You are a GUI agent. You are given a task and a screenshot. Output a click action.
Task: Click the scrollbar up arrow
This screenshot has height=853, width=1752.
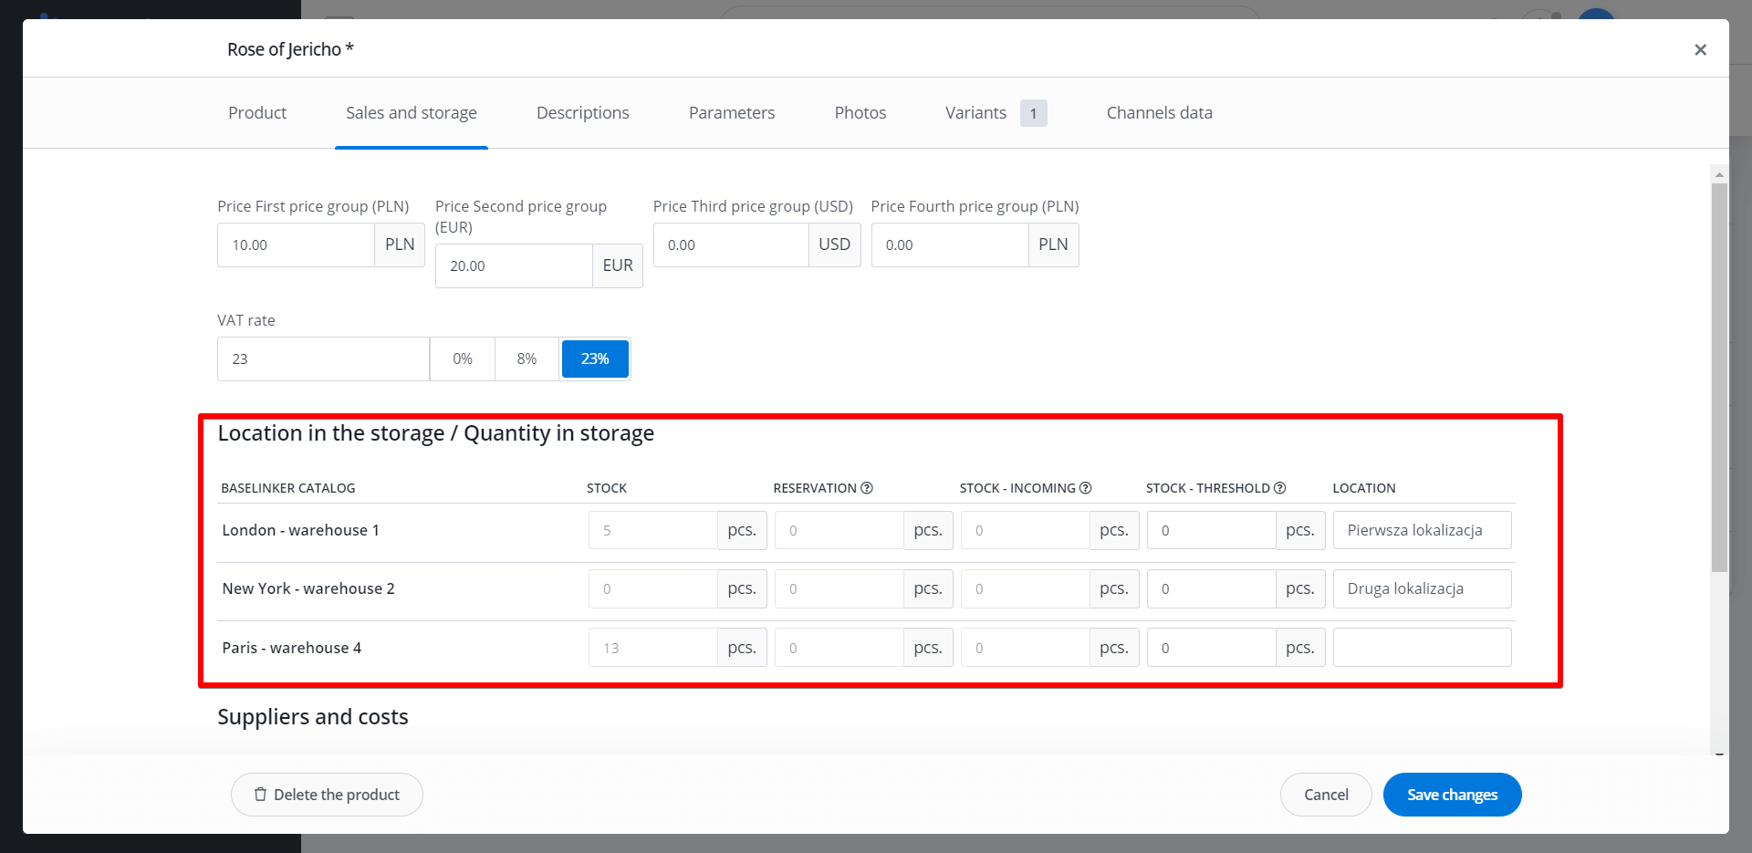pyautogui.click(x=1719, y=174)
